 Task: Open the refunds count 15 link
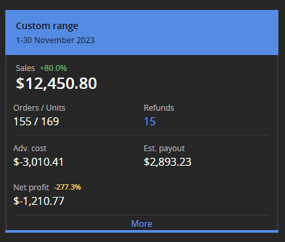[x=149, y=121]
